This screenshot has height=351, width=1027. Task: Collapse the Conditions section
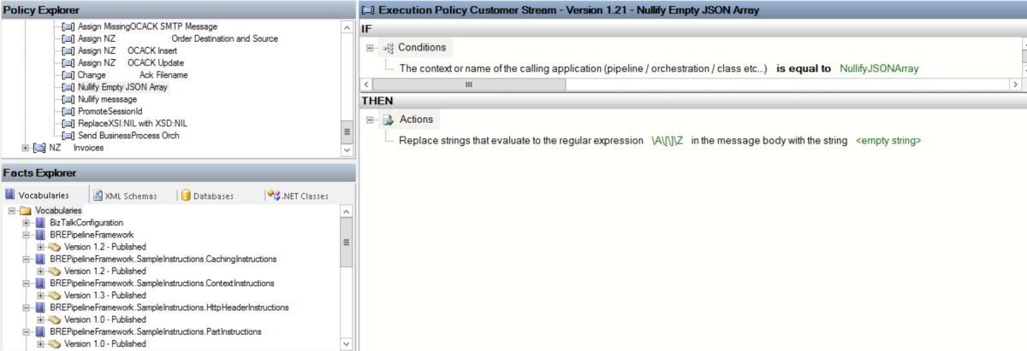(x=371, y=48)
